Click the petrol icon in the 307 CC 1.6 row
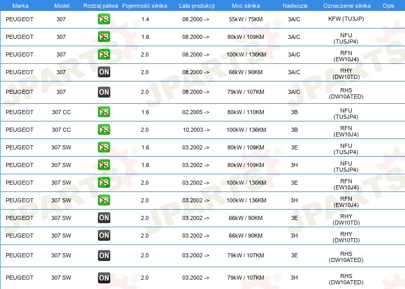 [x=104, y=112]
